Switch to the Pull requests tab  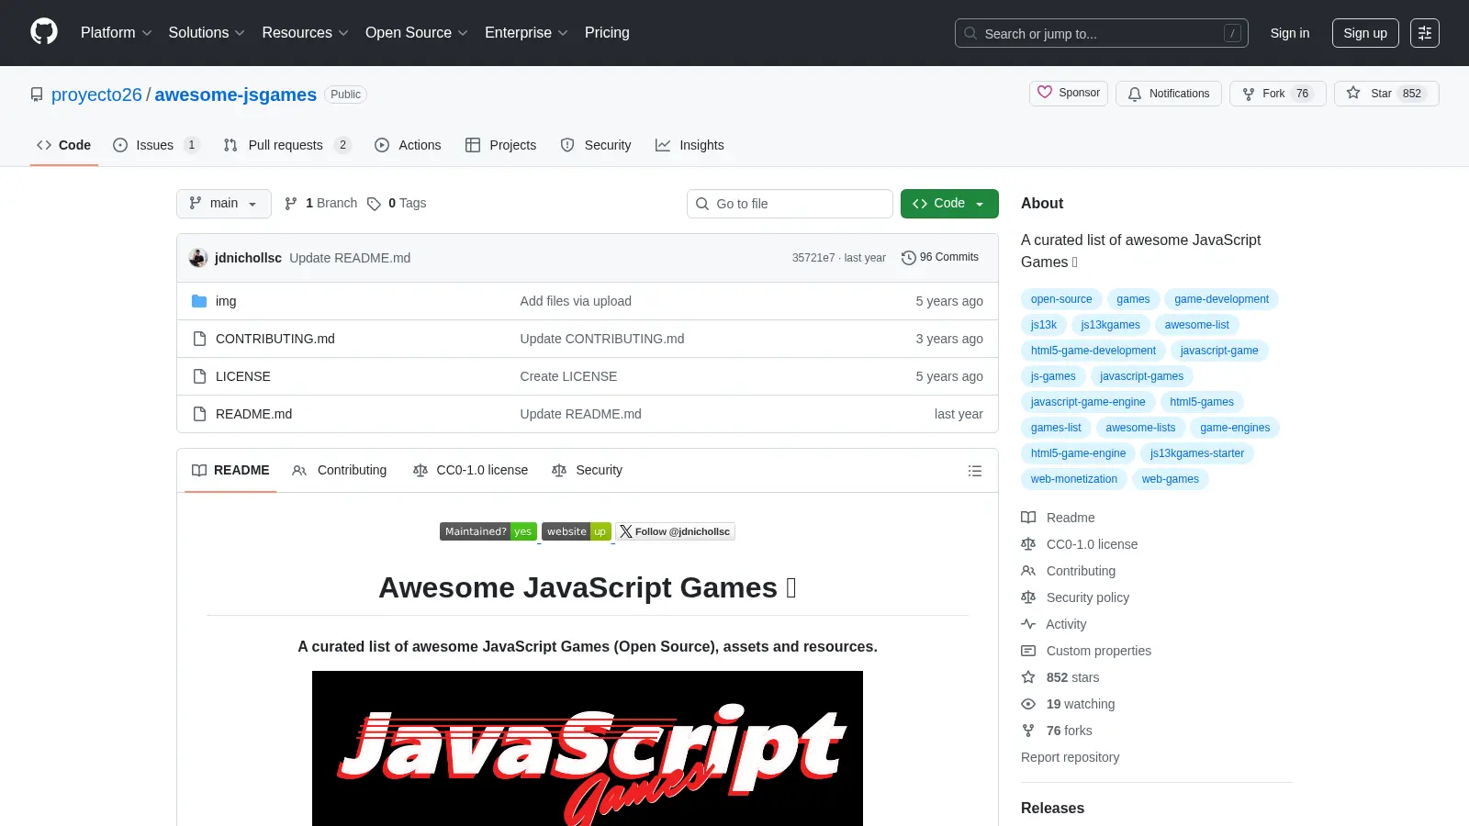(x=287, y=145)
